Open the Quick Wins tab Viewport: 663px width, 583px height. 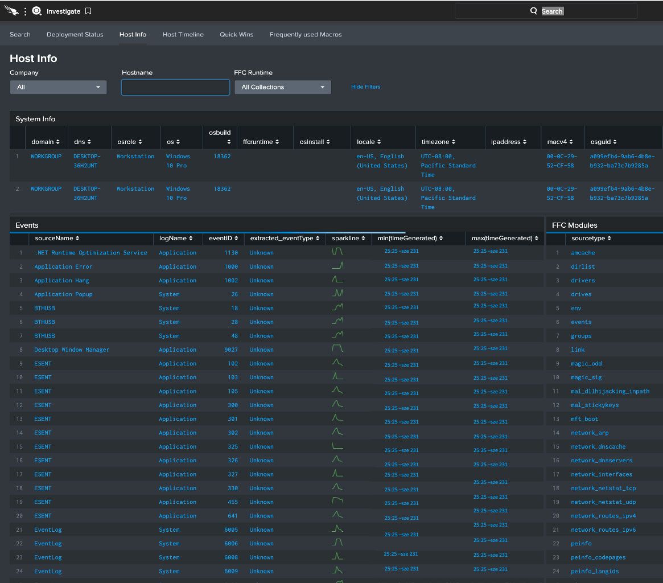pos(236,34)
